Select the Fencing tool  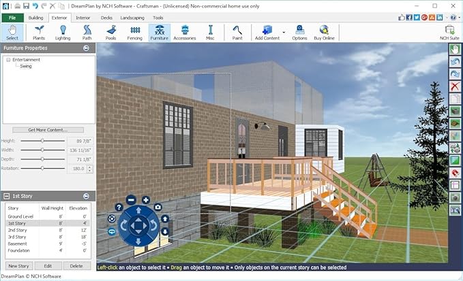(134, 32)
